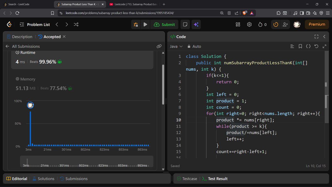Open Brave Shields lion icon
Image resolution: width=332 pixels, height=187 pixels.
245,13
